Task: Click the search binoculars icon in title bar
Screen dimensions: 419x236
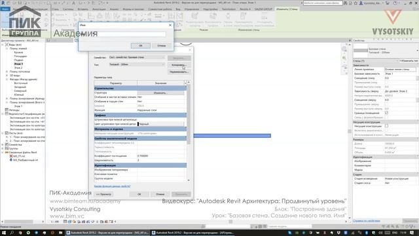Action: [x=346, y=3]
